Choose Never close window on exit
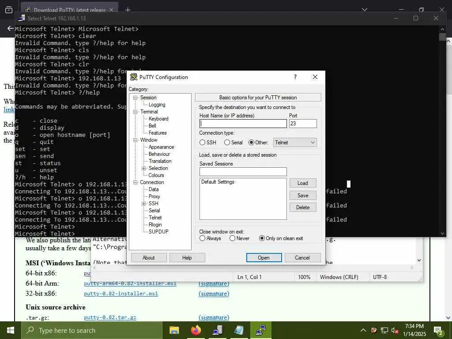Viewport: 452px width, 339px height. (232, 238)
